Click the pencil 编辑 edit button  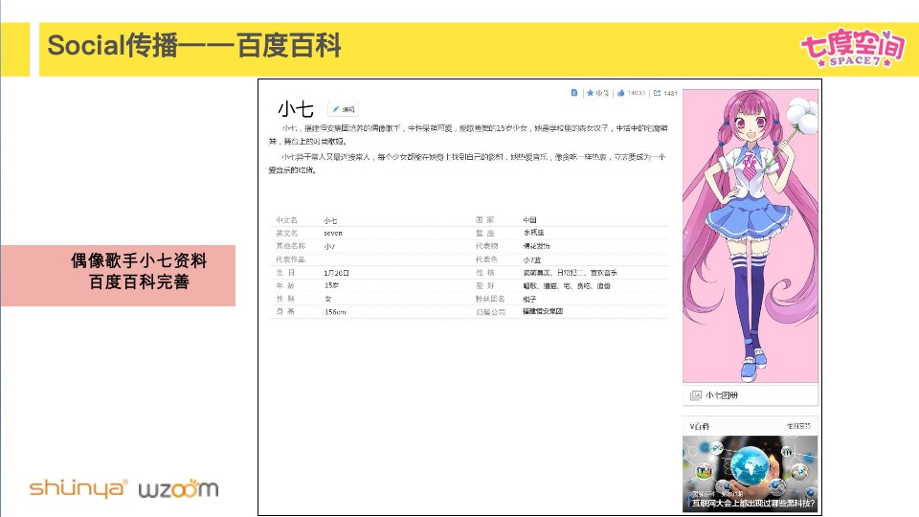(344, 109)
